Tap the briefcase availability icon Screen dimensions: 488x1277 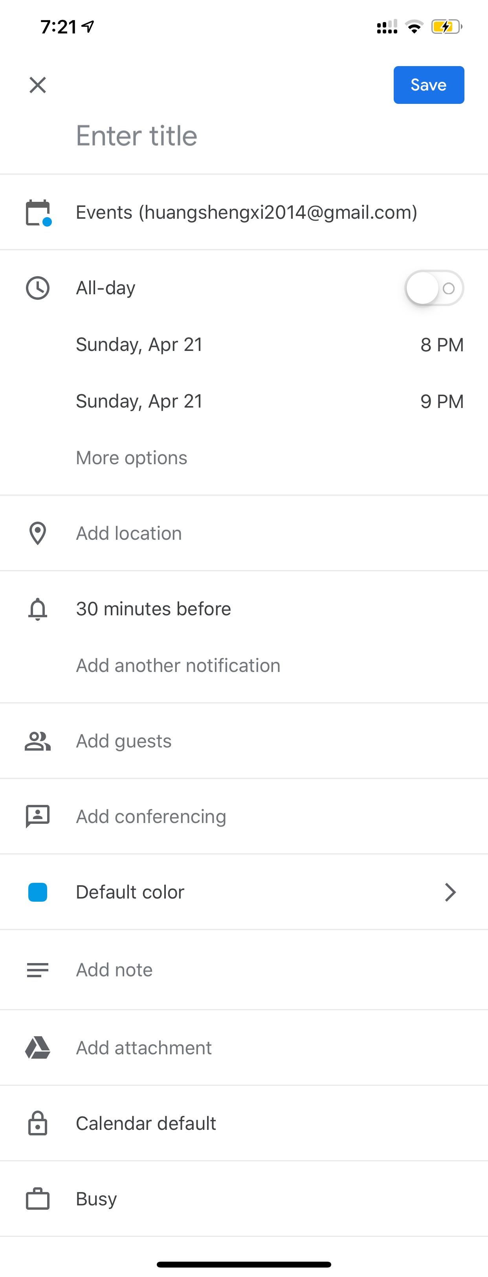point(38,1199)
